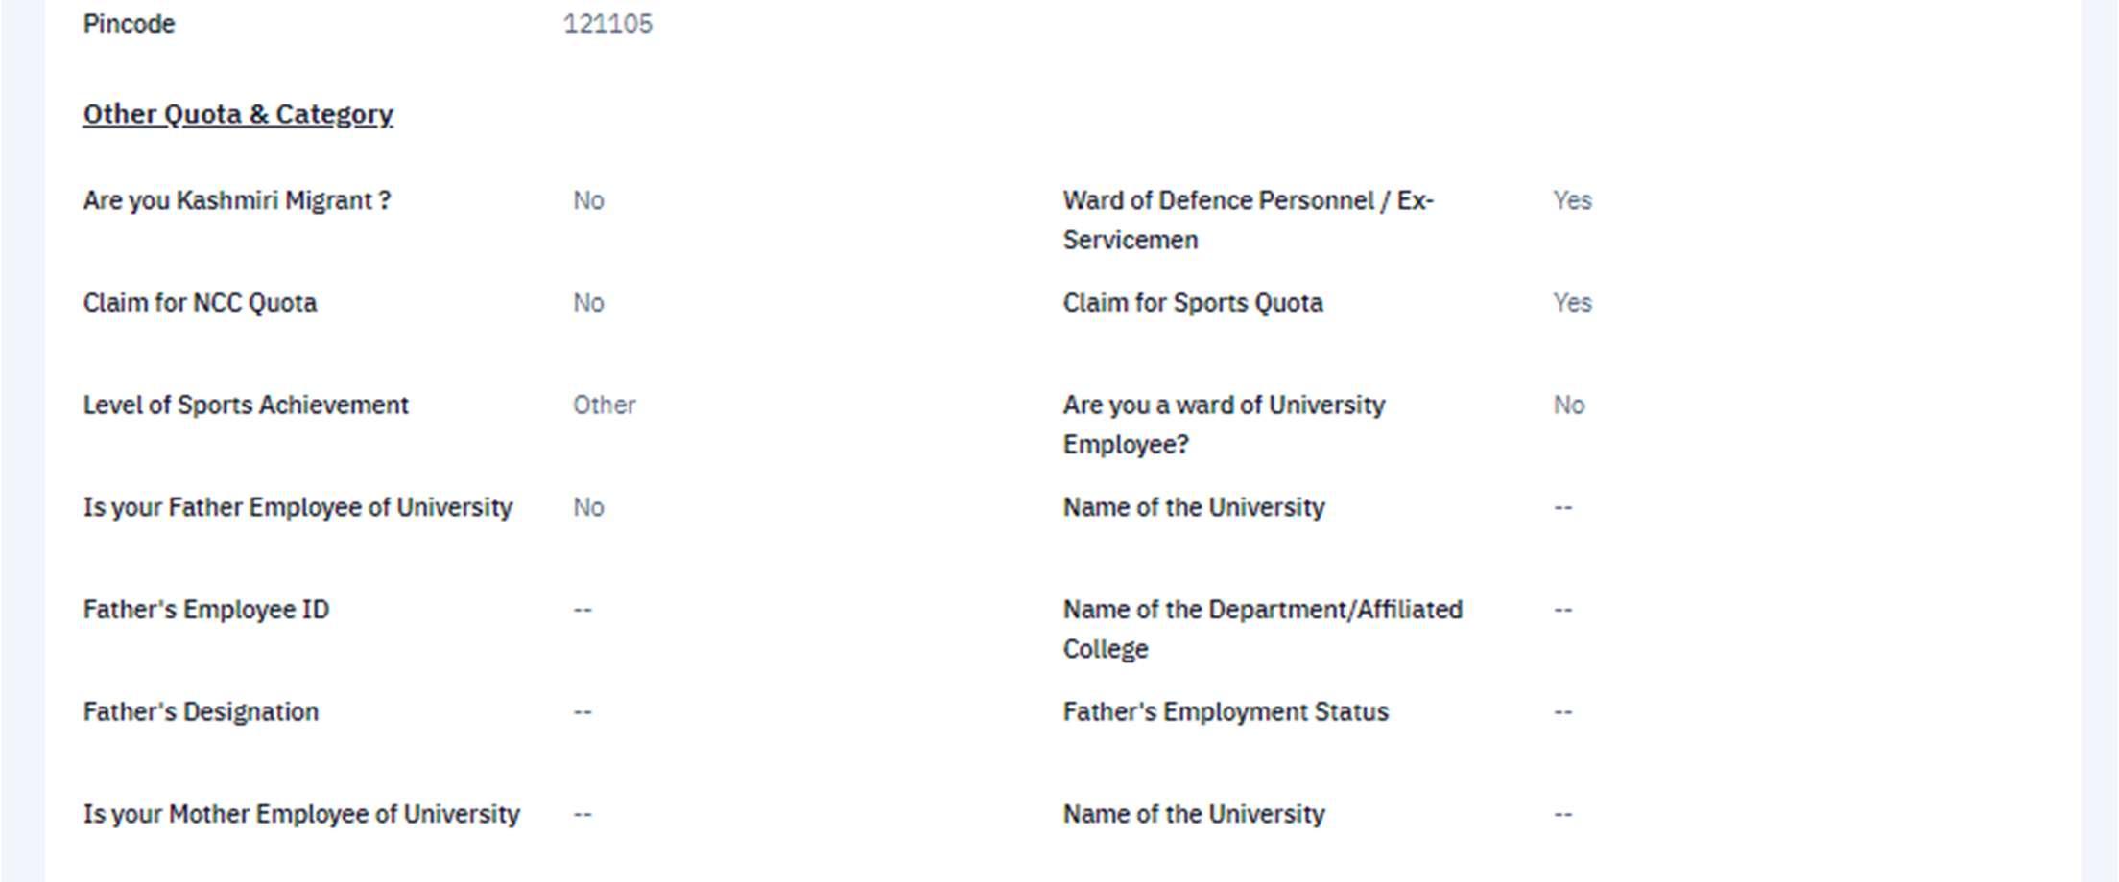The height and width of the screenshot is (882, 2119).
Task: Select the No value for Kashmiri Migrant
Action: pyautogui.click(x=588, y=200)
